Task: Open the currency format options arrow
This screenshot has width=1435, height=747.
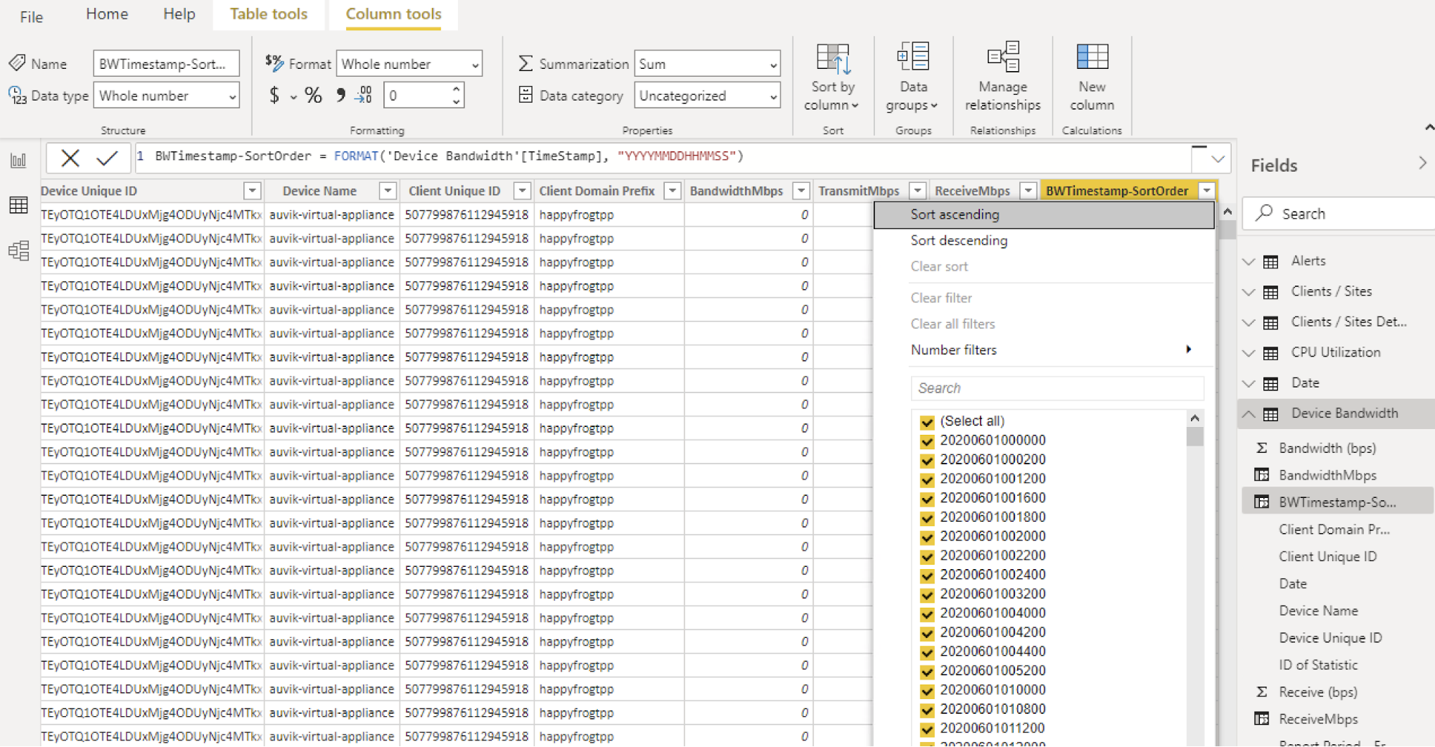Action: point(294,96)
